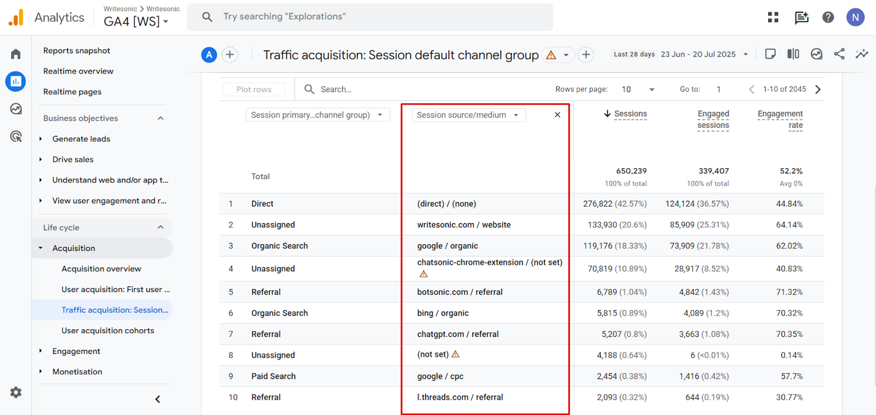
Task: Expand the Monetisation section
Action: (41, 372)
